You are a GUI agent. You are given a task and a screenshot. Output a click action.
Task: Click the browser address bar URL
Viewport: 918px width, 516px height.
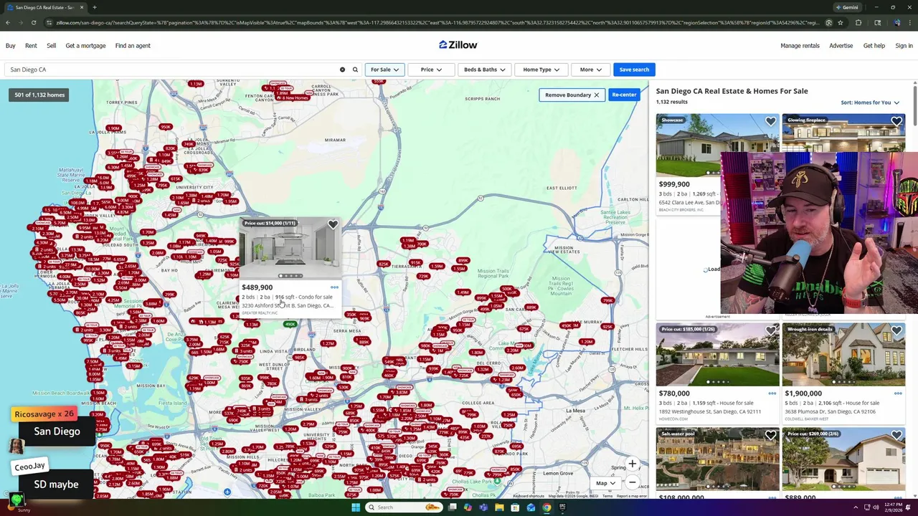click(437, 23)
